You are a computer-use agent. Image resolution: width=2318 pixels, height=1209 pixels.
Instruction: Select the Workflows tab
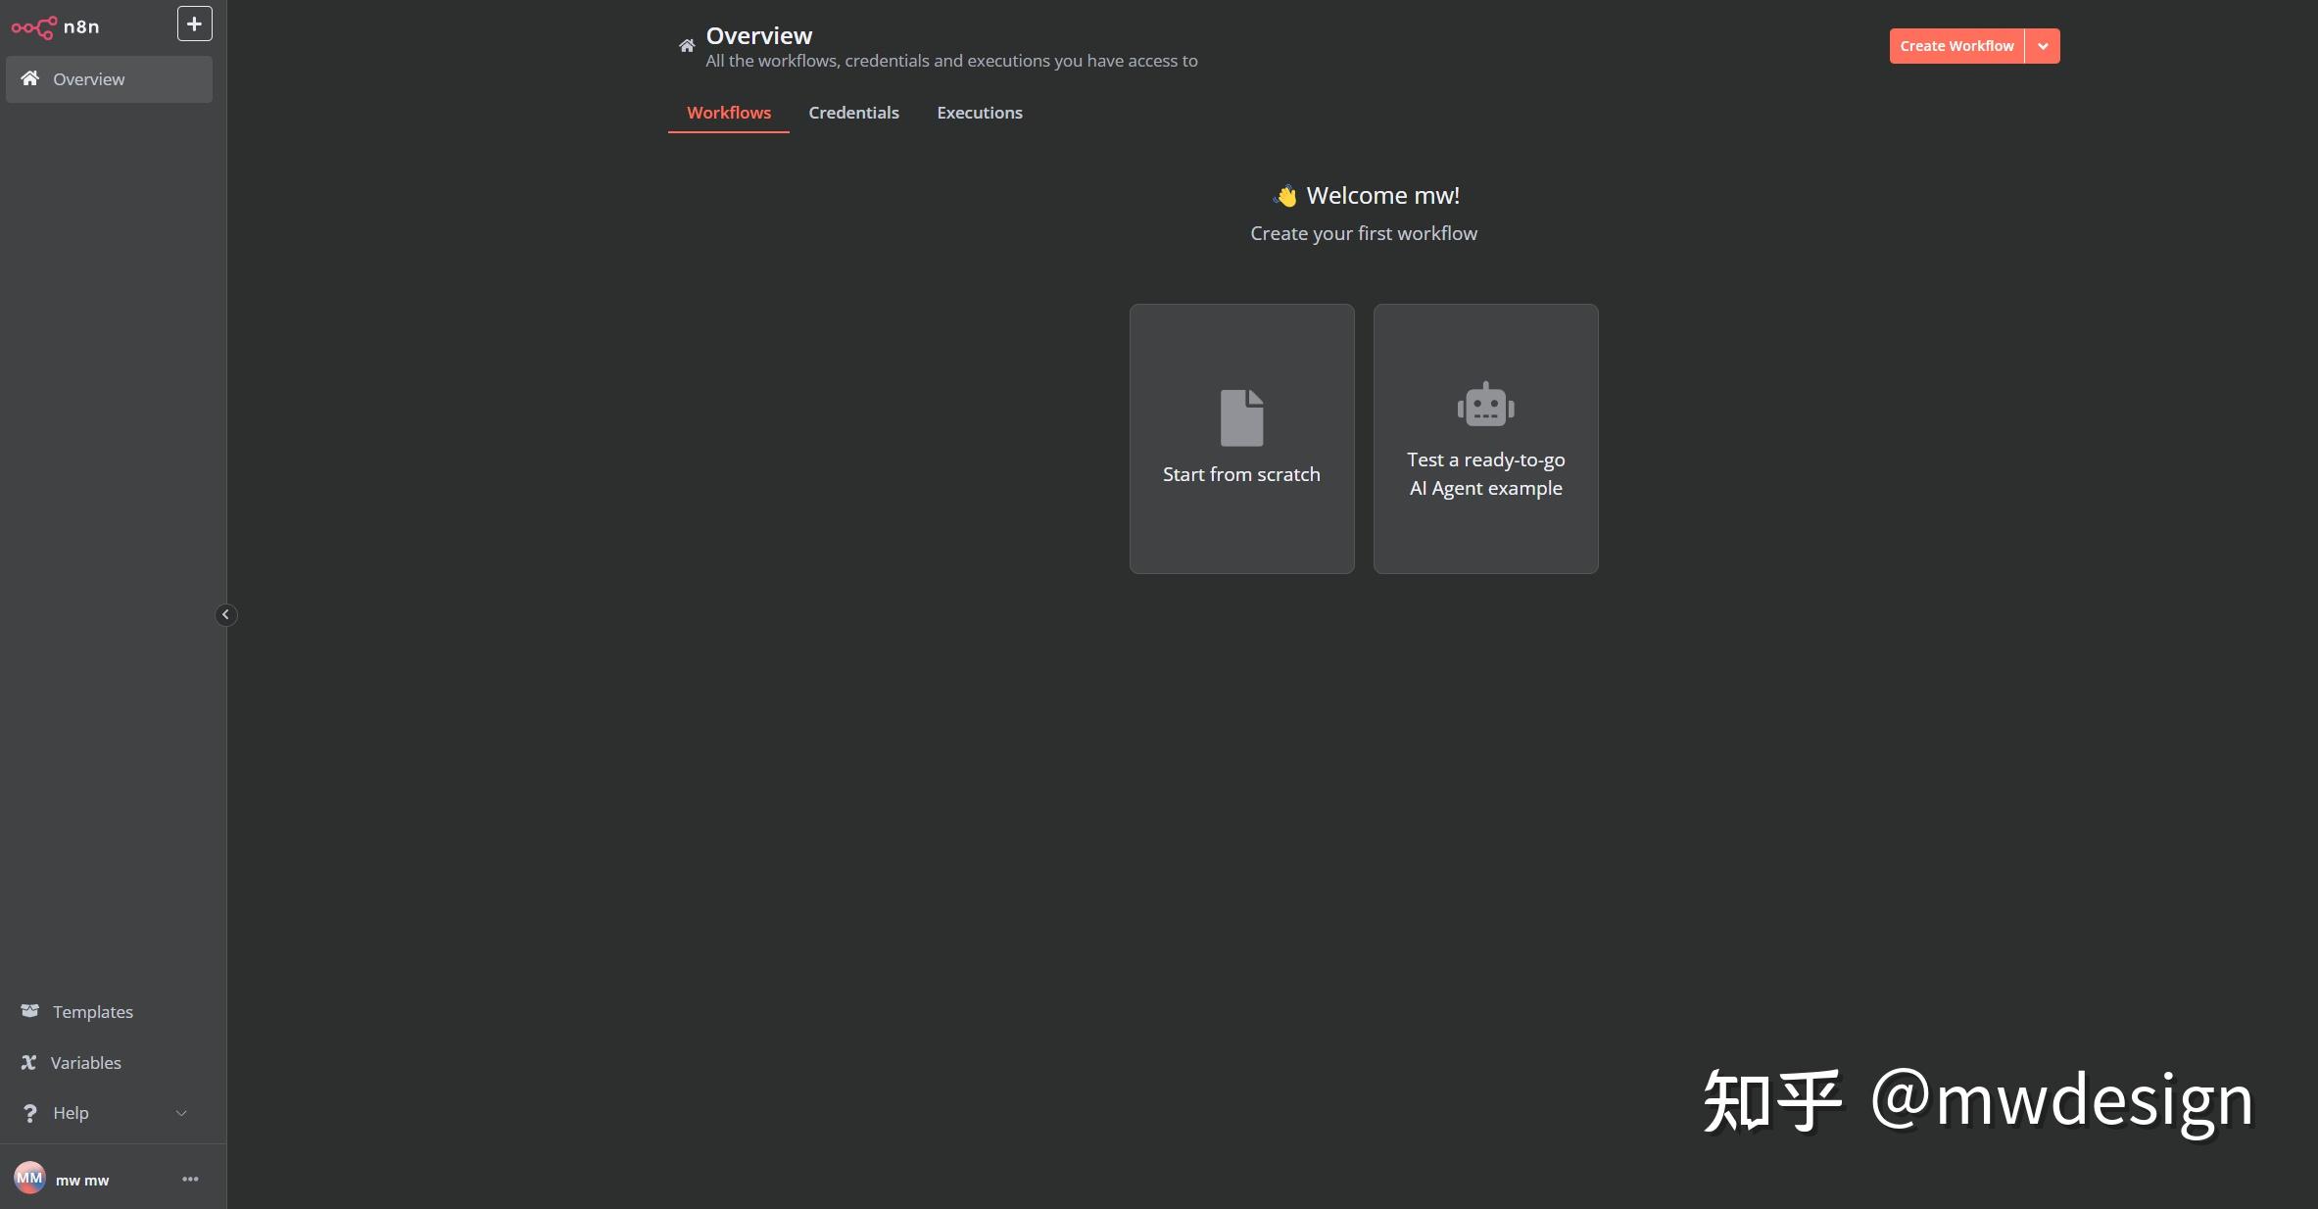[x=728, y=113]
